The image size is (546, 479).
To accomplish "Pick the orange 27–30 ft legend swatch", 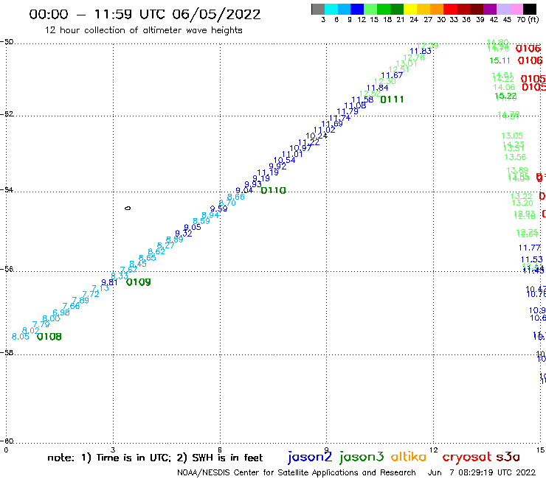I will coord(437,9).
